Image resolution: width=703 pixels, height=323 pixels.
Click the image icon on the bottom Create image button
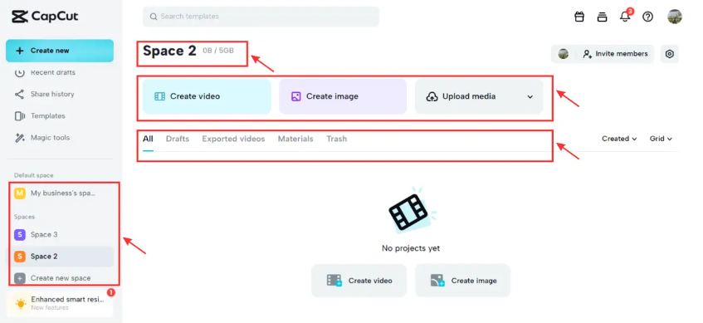pos(437,281)
